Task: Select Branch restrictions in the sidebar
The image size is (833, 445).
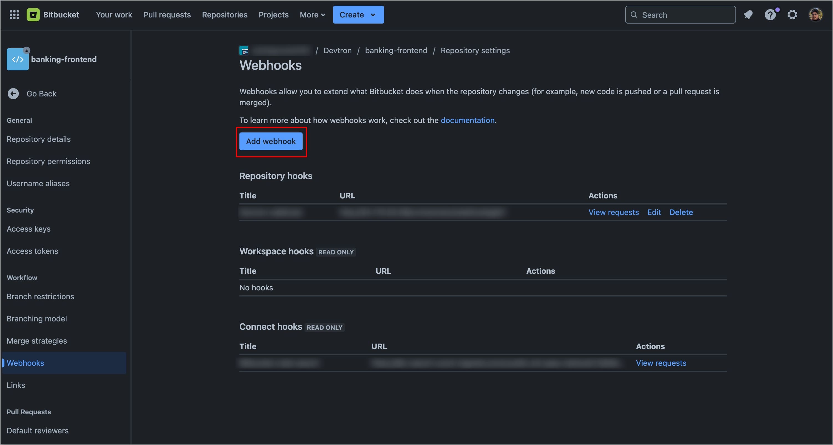Action: point(40,296)
